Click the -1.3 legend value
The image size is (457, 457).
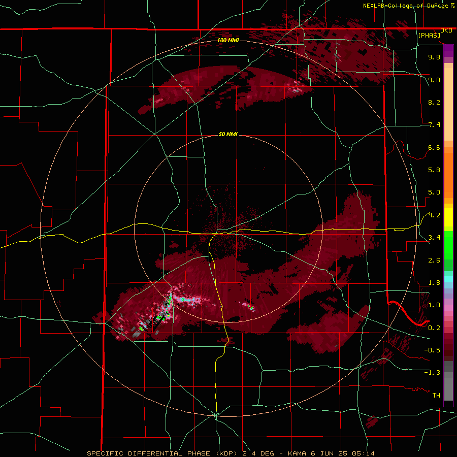point(432,373)
